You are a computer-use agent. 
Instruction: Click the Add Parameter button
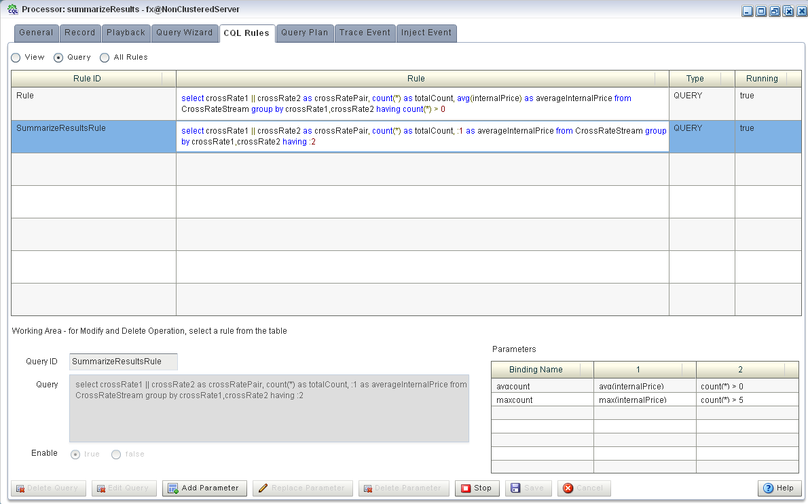(x=204, y=488)
